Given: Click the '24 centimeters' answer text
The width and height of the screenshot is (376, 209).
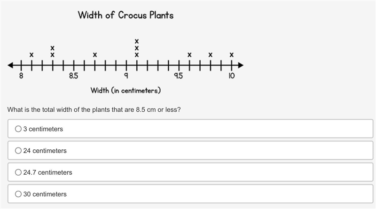Looking at the screenshot, I should pos(45,151).
